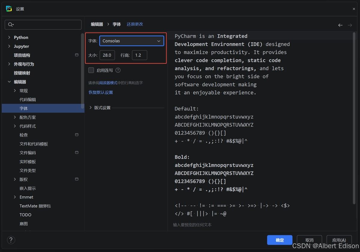The height and width of the screenshot is (252, 360).
Task: Open 嵌入提示 settings page
Action: click(28, 188)
